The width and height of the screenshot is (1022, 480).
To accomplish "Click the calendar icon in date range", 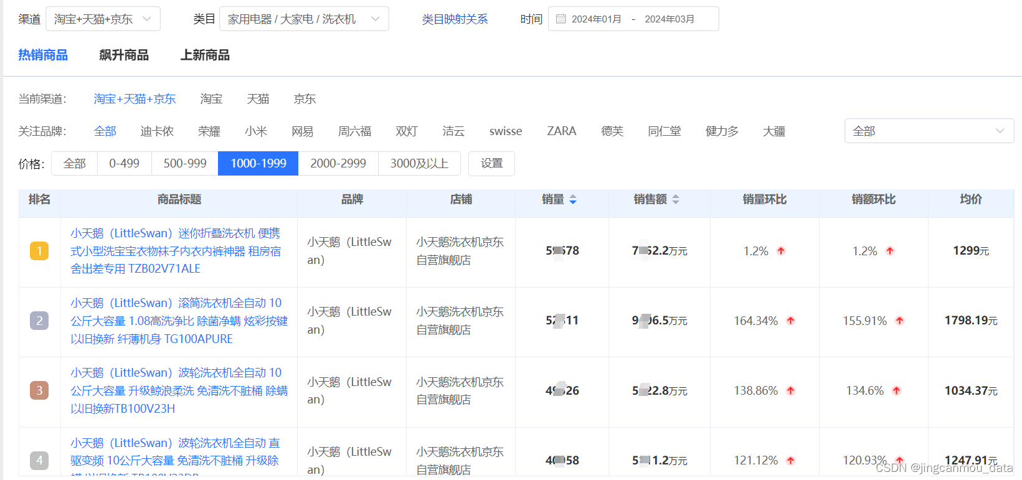I will [x=561, y=19].
